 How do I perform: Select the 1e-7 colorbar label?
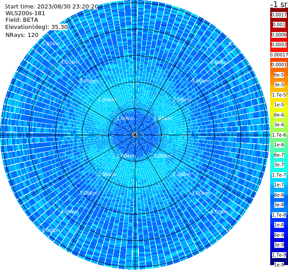click(x=279, y=185)
